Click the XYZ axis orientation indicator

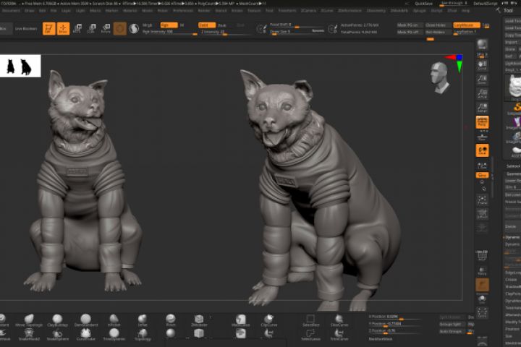tap(454, 63)
